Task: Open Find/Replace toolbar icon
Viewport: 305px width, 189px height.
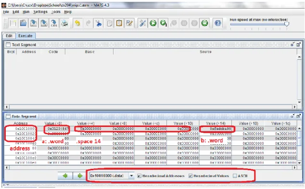Action: (129, 24)
